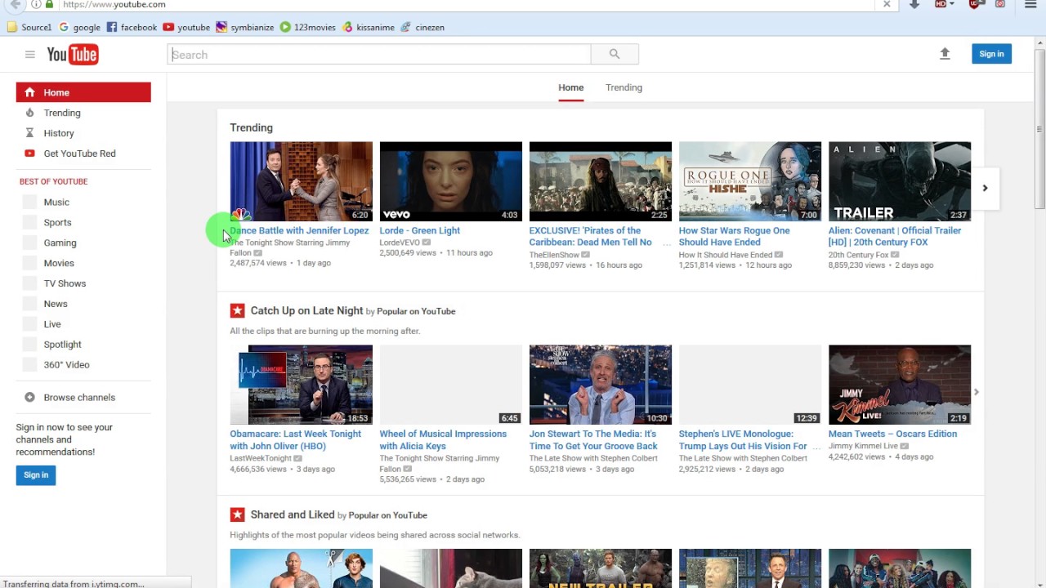
Task: Click 'Wheel of Musical Impressions with Alicia Keys' title
Action: click(443, 439)
